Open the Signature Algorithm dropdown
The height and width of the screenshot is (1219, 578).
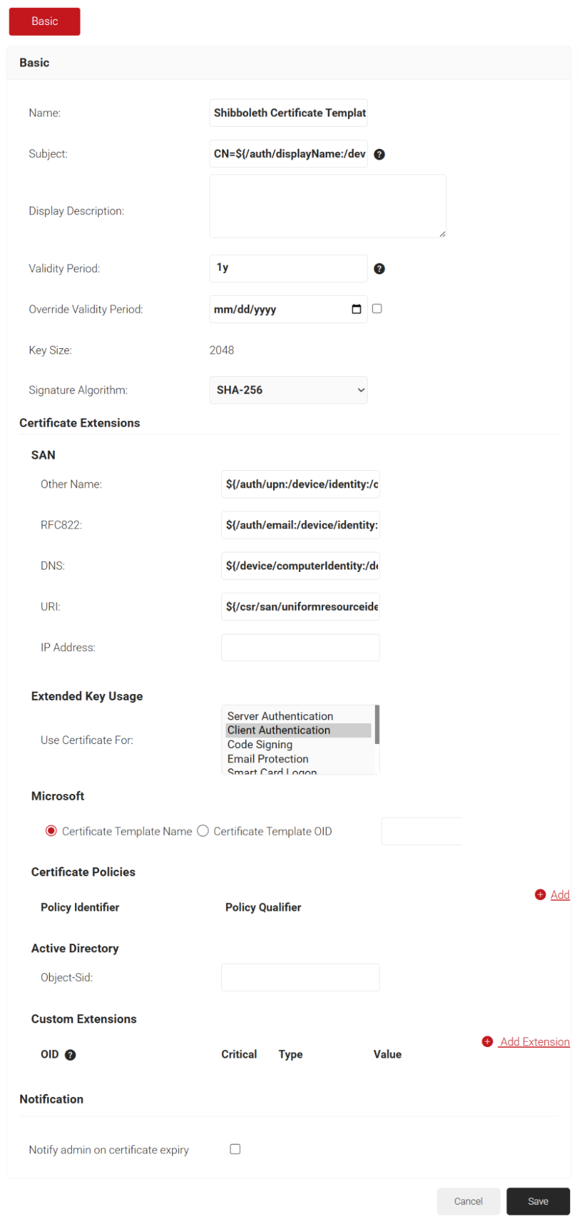click(288, 390)
